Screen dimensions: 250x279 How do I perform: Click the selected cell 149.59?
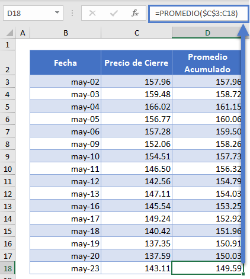point(207,268)
